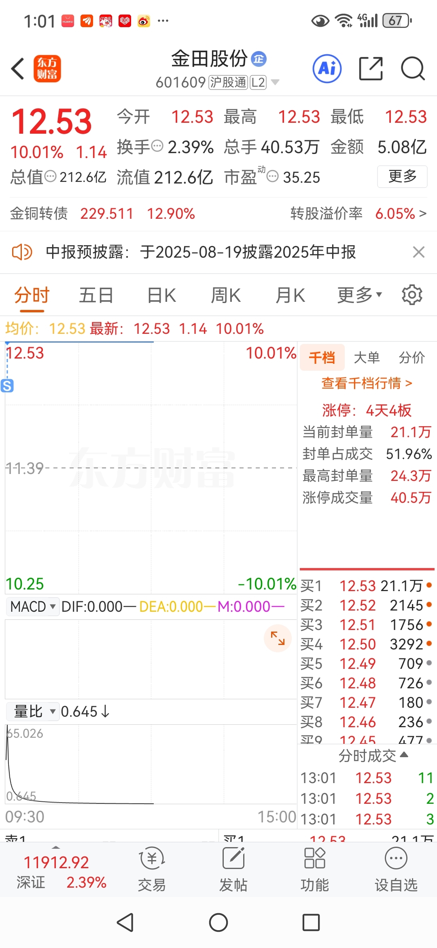Open chart settings gear icon

click(412, 295)
